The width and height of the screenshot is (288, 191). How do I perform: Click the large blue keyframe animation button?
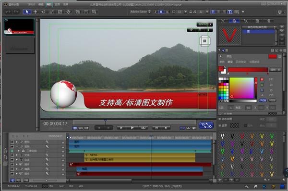click(x=206, y=125)
